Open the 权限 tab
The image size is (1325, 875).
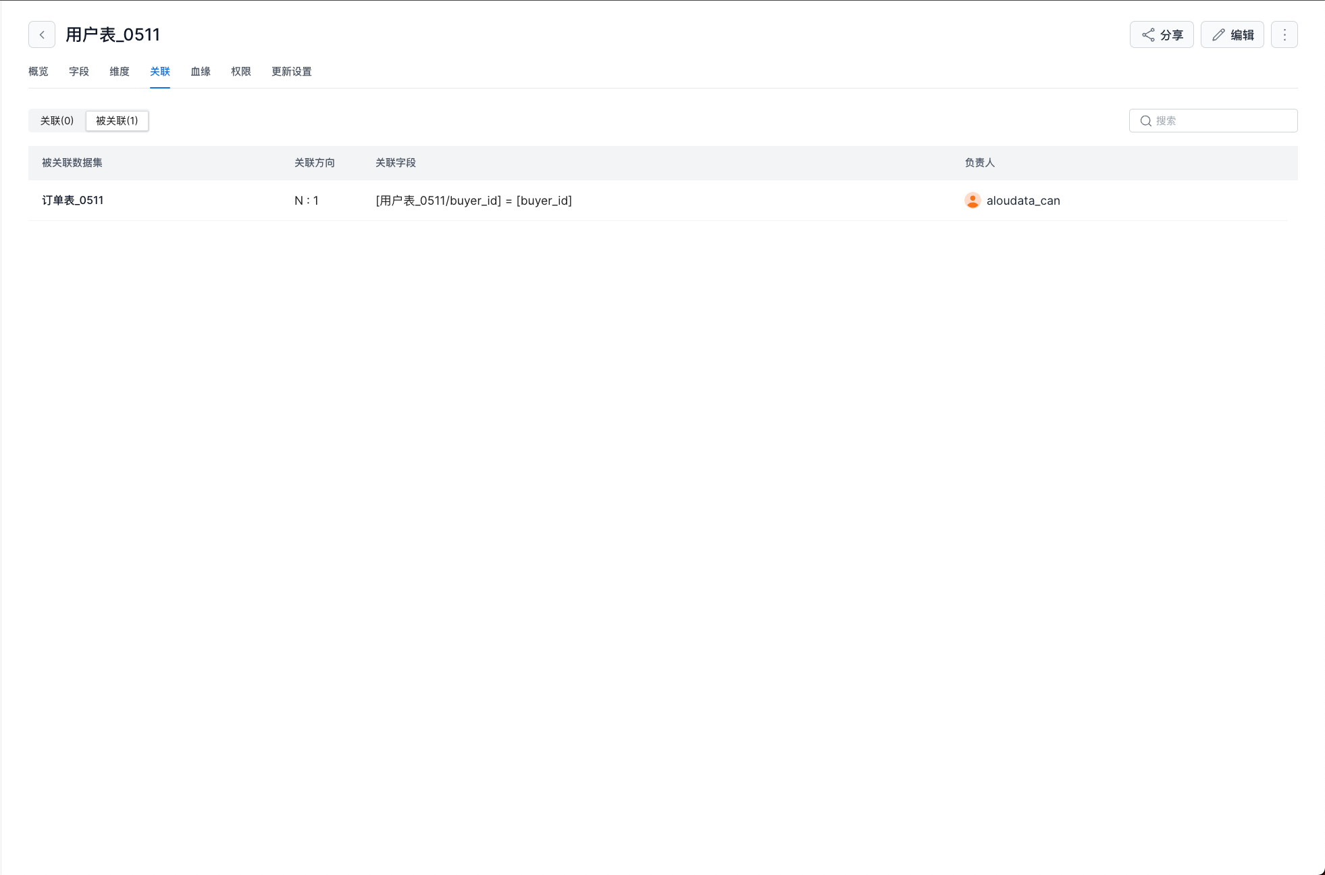[241, 72]
